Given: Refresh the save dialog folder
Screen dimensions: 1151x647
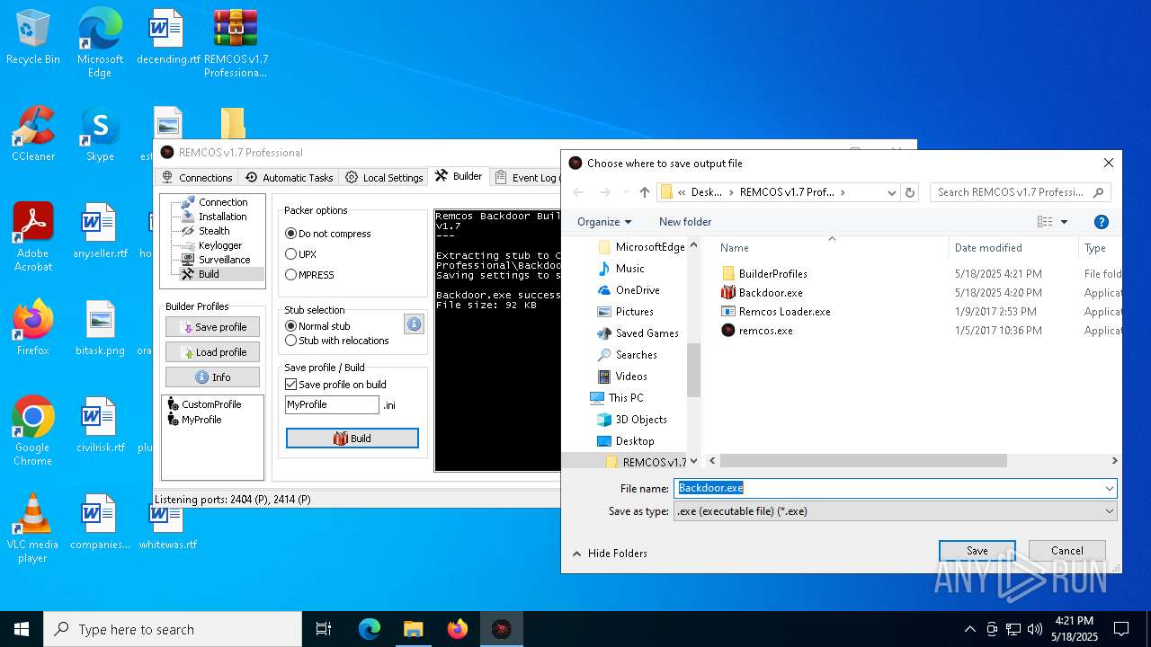Looking at the screenshot, I should pos(910,192).
